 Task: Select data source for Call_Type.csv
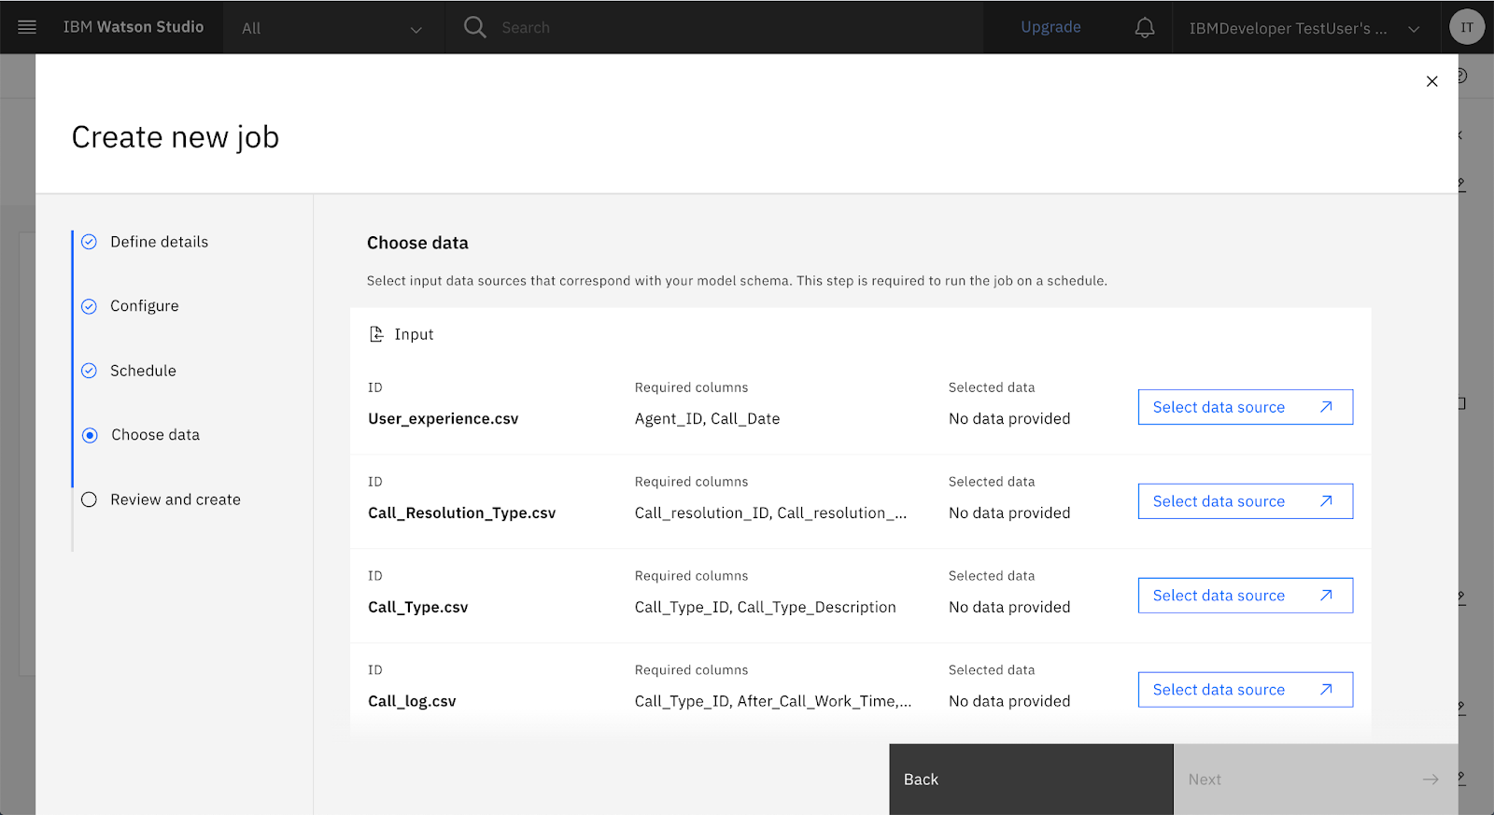1245,596
